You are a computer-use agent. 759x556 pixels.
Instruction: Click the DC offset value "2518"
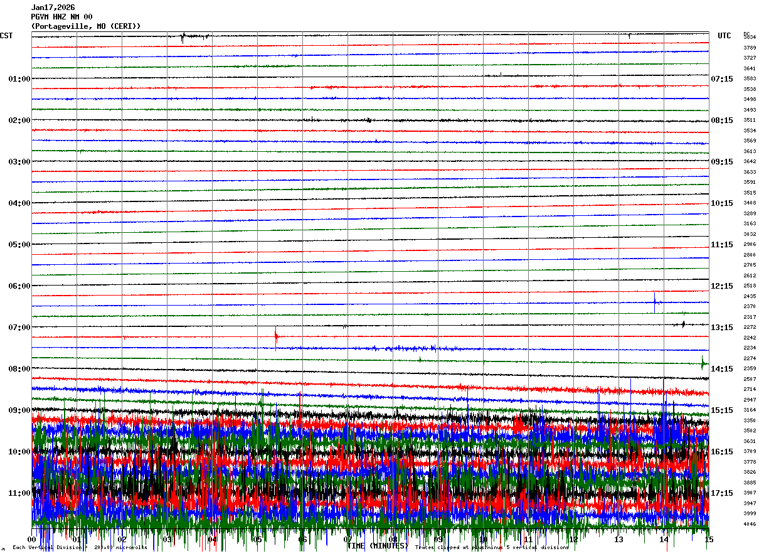click(x=750, y=286)
